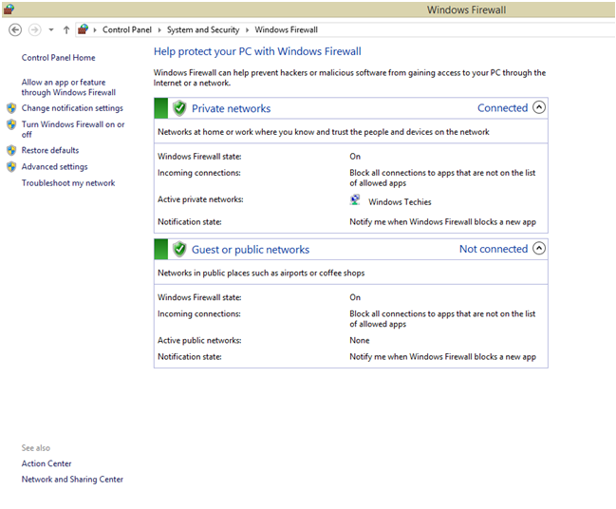The width and height of the screenshot is (616, 509).
Task: Open Troubleshoot my network link
Action: [x=68, y=183]
